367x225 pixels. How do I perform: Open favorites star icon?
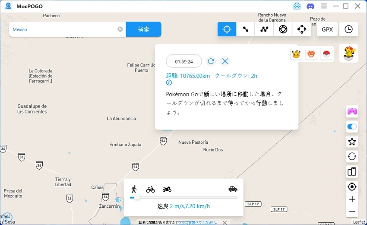[x=352, y=142]
